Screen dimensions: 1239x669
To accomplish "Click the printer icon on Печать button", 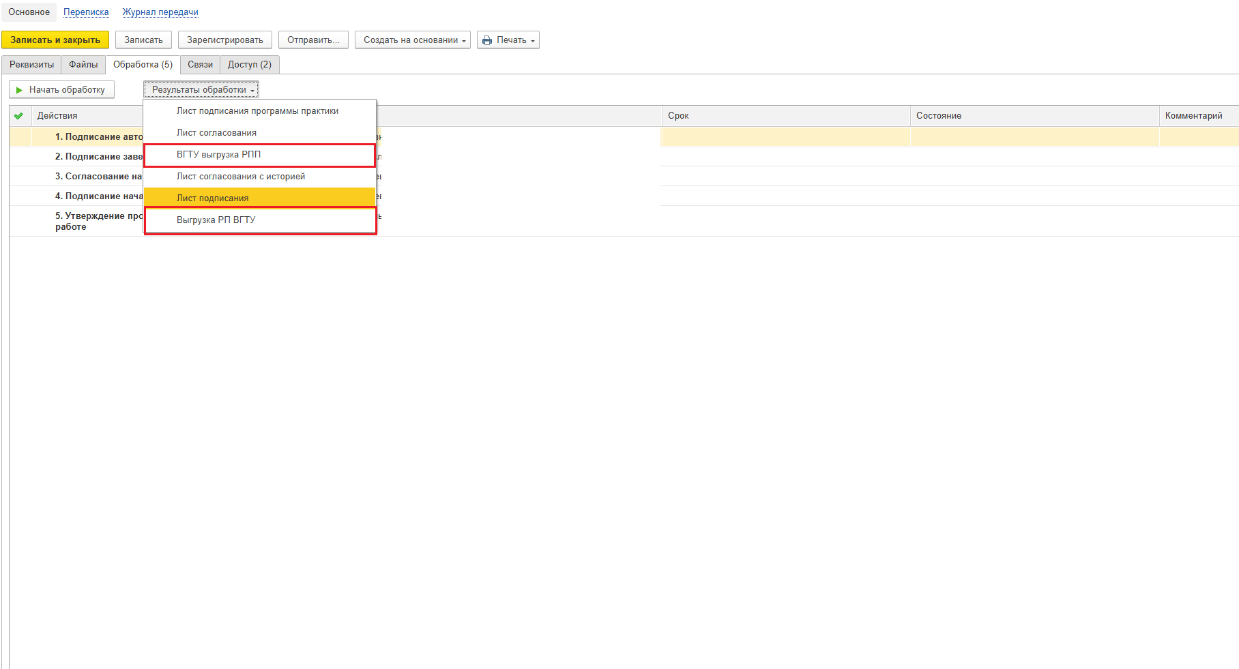I will [487, 40].
